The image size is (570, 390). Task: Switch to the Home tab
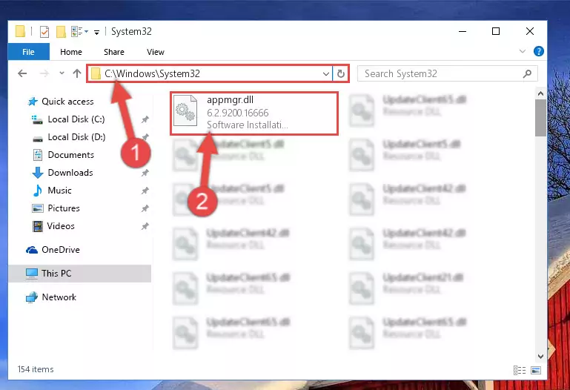(x=71, y=52)
